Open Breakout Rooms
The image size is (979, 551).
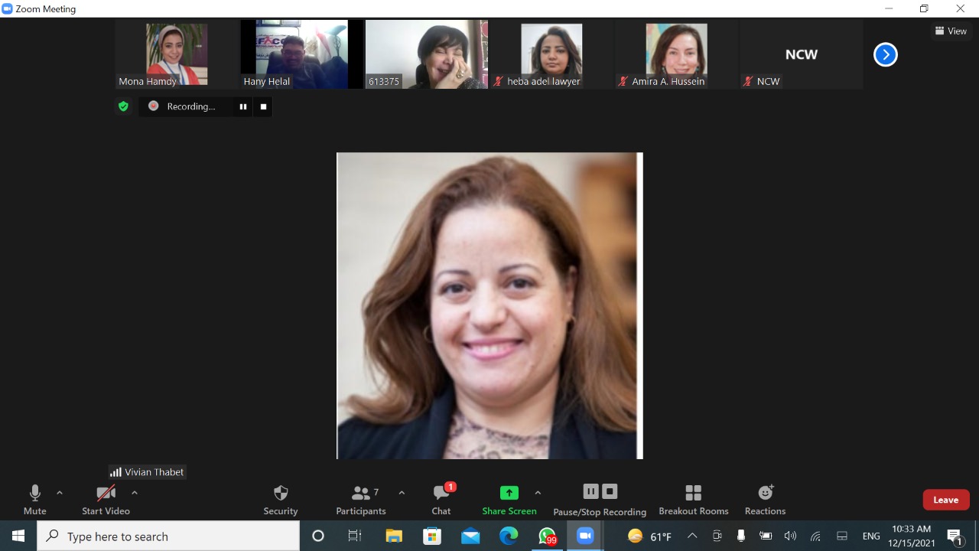(693, 497)
